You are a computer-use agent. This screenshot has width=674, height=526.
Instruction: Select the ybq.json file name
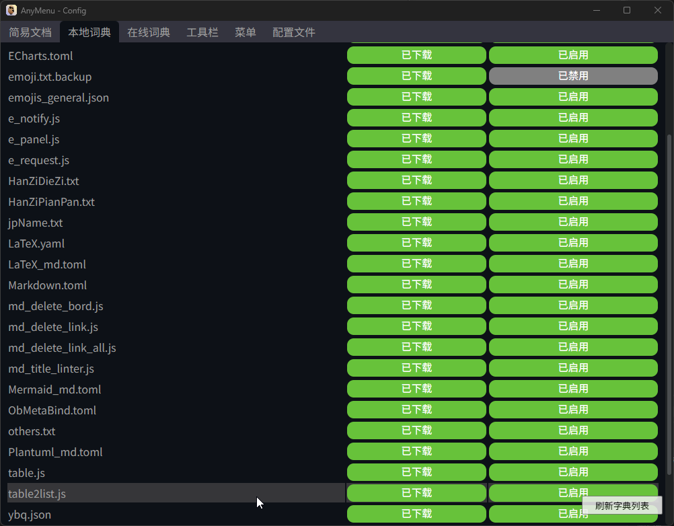coord(30,515)
